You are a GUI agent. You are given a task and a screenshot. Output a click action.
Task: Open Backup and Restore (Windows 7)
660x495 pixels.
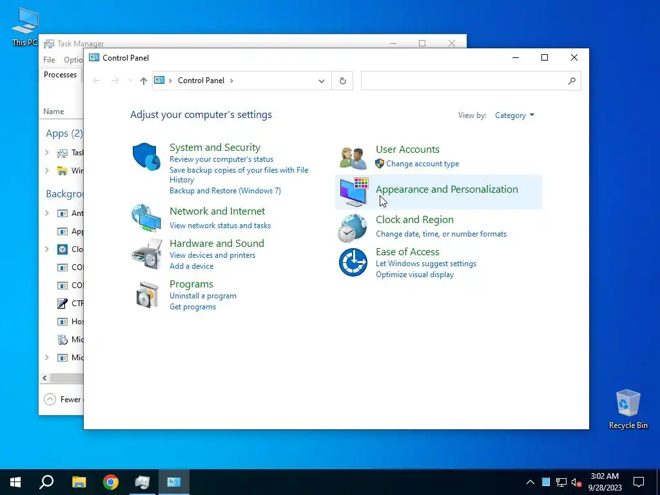225,191
